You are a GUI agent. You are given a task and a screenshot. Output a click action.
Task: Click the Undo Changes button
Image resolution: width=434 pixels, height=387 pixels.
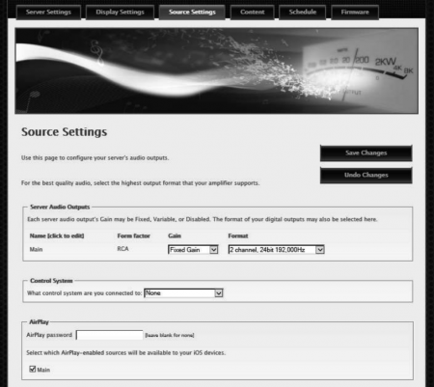point(366,176)
